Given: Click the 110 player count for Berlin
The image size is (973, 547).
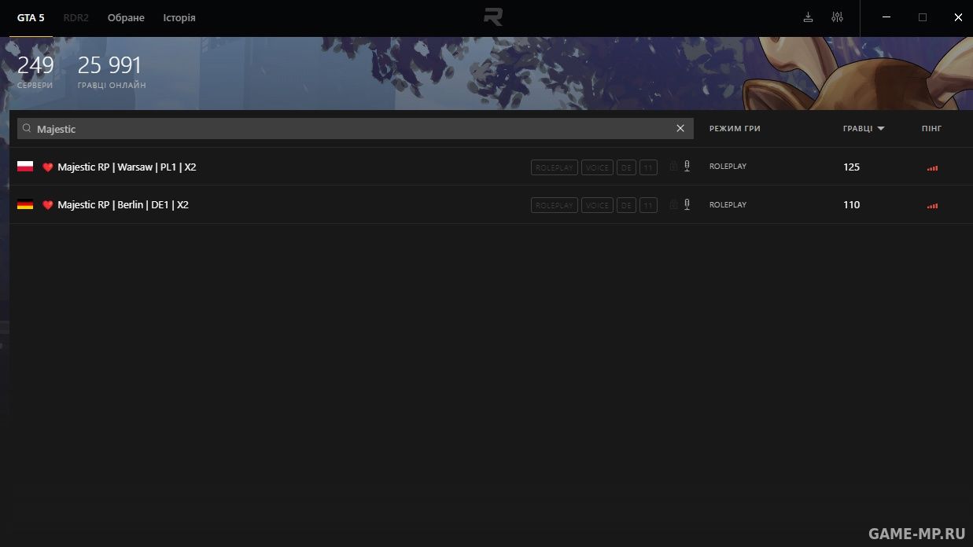Looking at the screenshot, I should (x=851, y=204).
